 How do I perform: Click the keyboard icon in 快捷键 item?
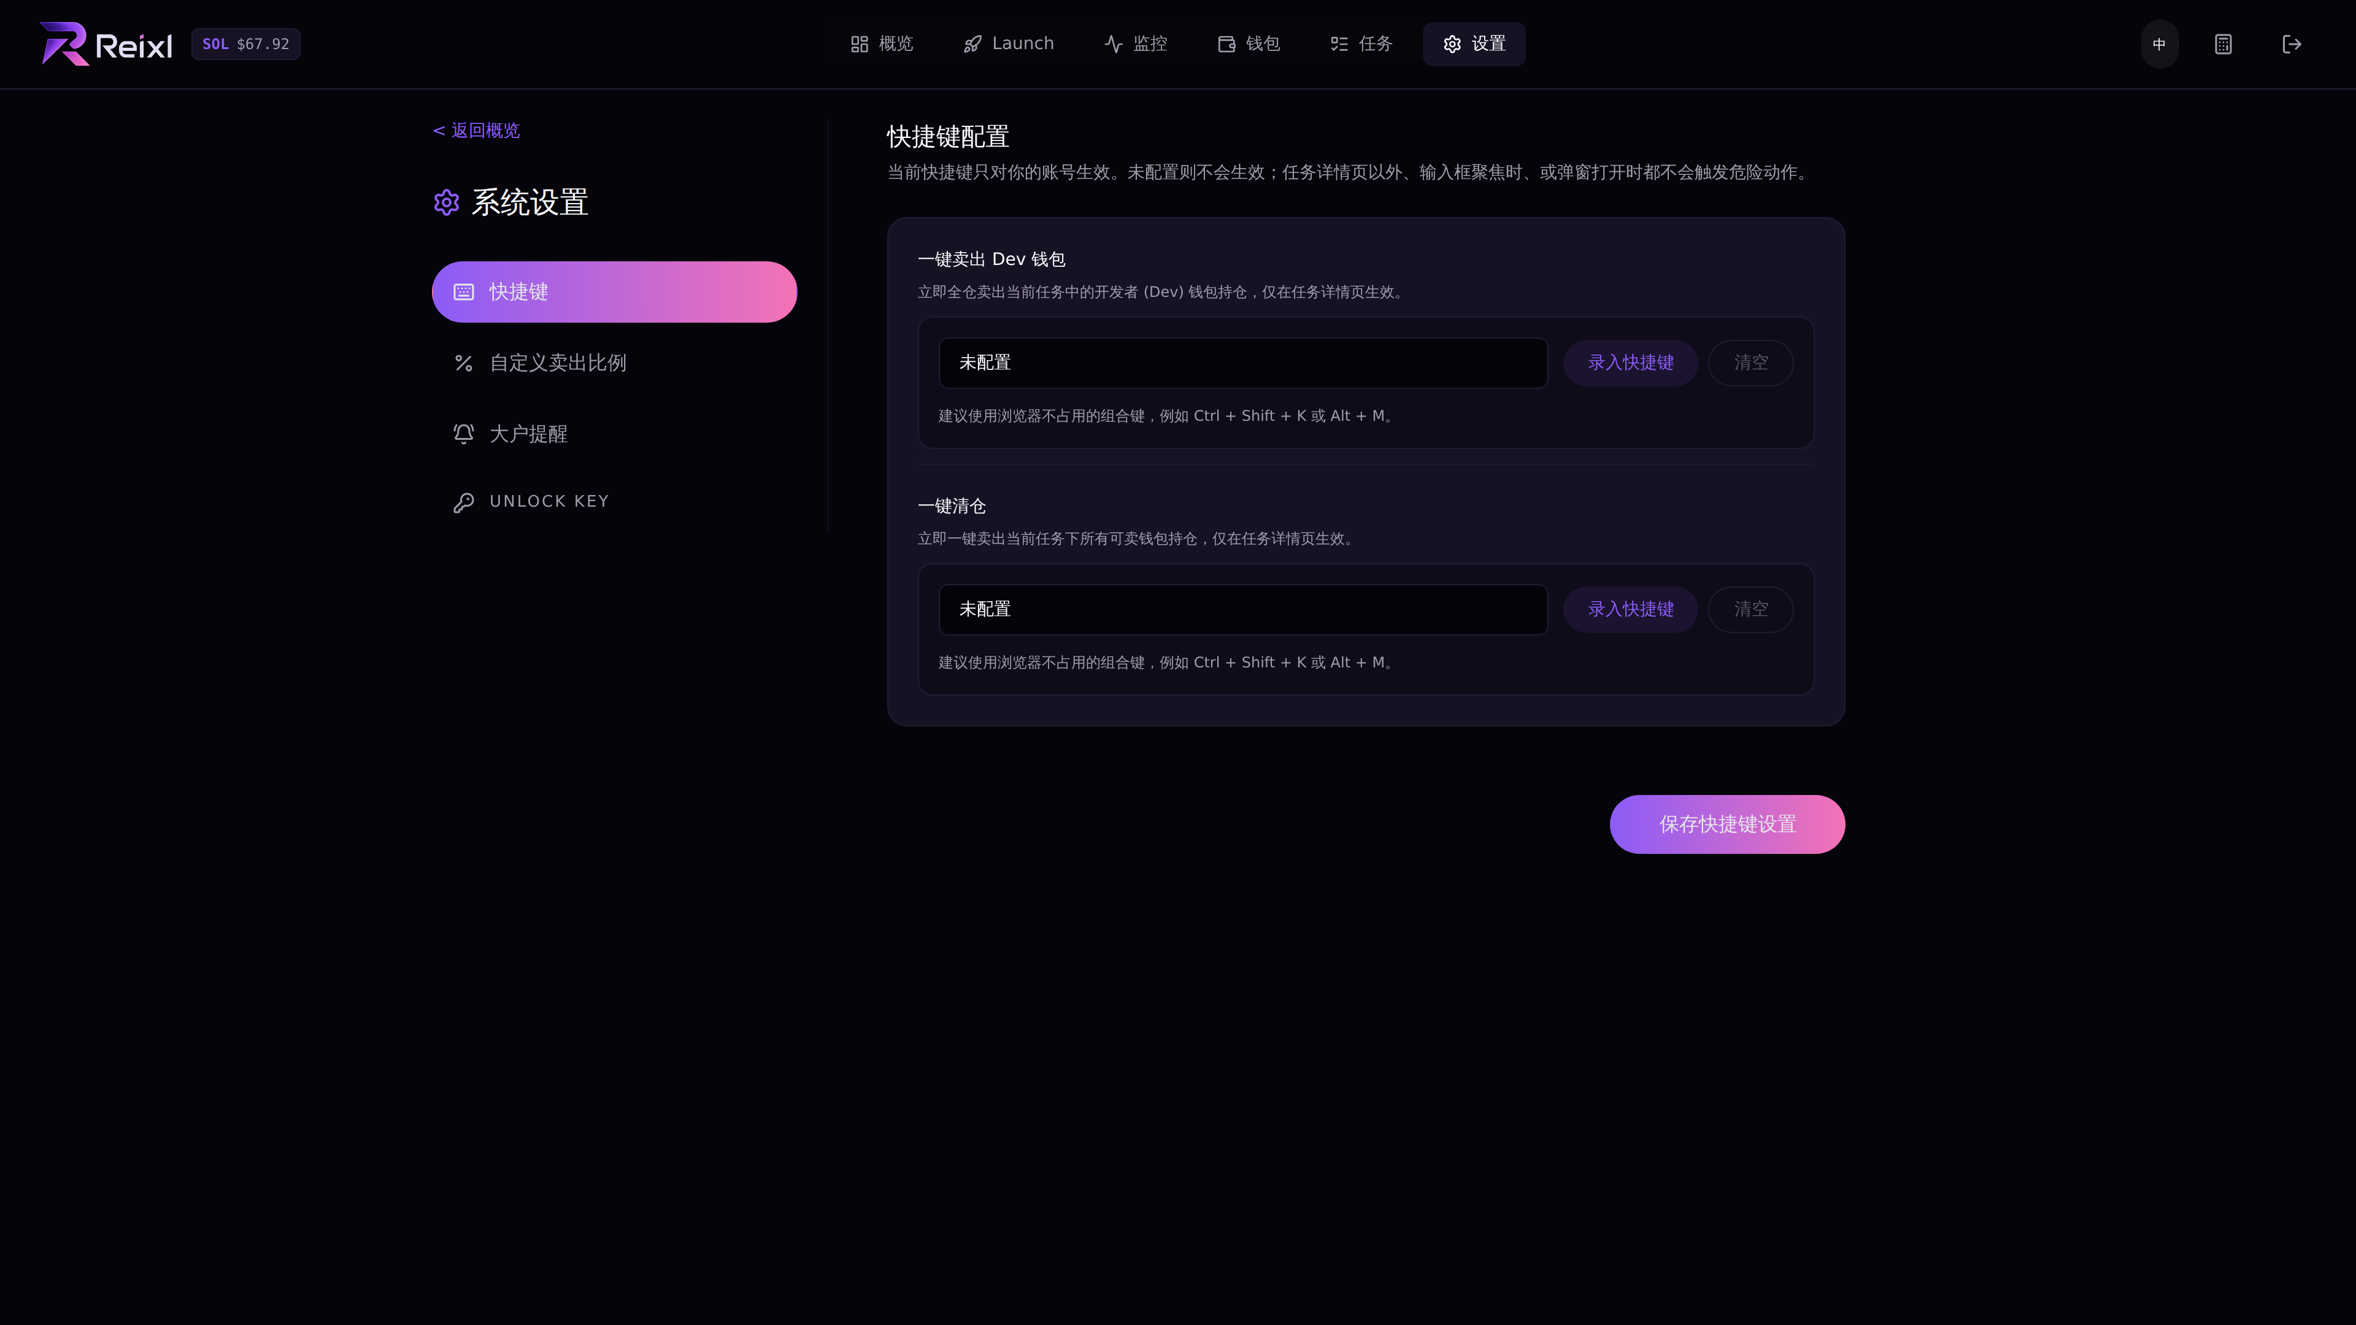point(464,292)
